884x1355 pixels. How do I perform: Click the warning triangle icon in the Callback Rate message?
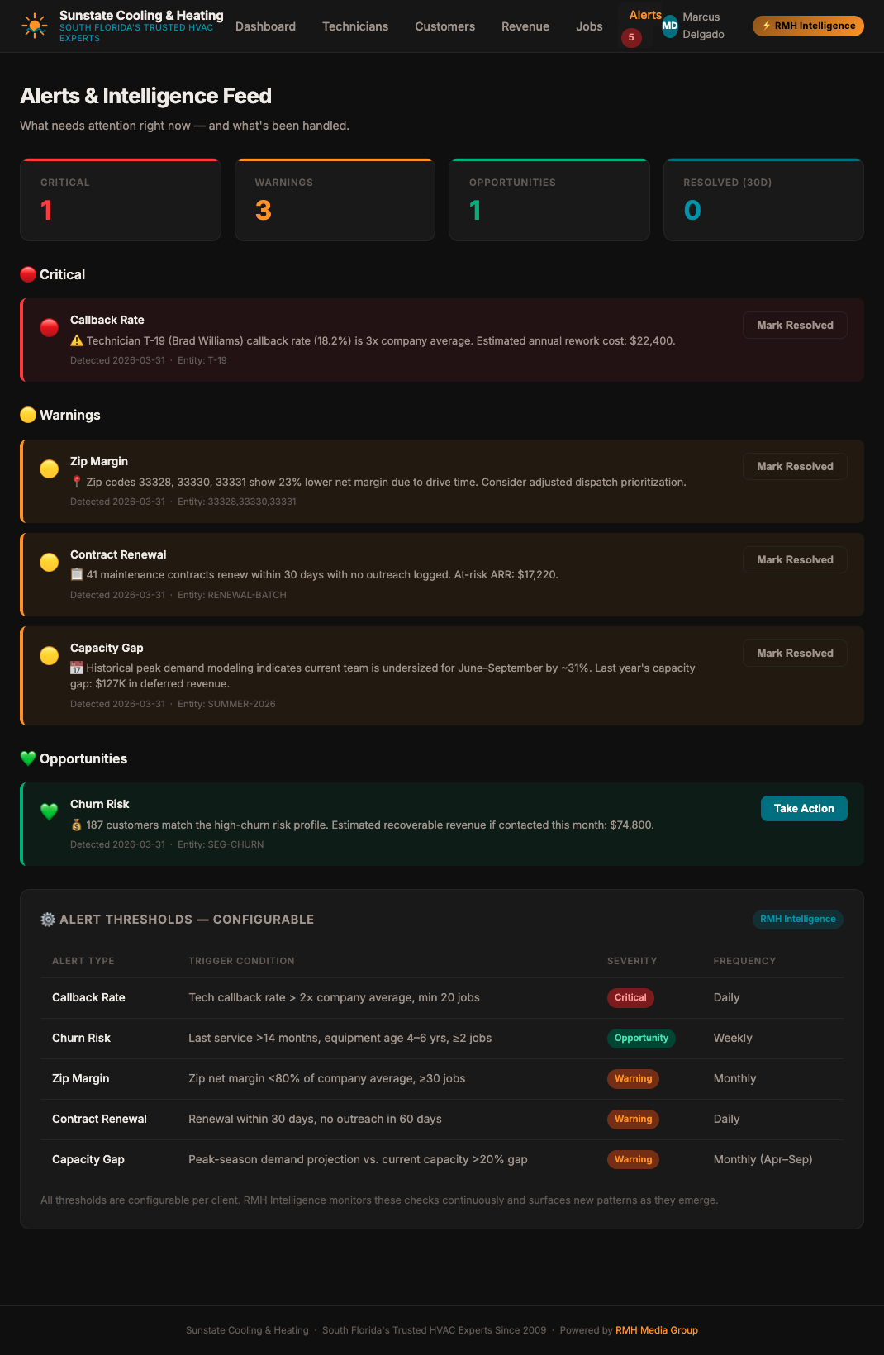coord(77,339)
